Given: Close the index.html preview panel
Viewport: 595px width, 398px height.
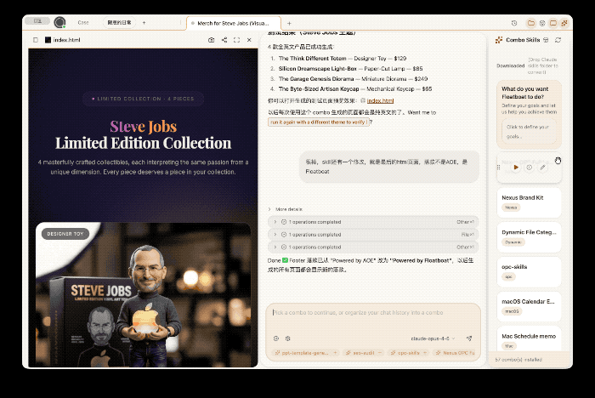Looking at the screenshot, I should (x=249, y=40).
